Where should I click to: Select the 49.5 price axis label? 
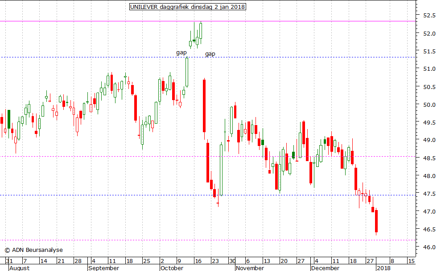point(429,122)
